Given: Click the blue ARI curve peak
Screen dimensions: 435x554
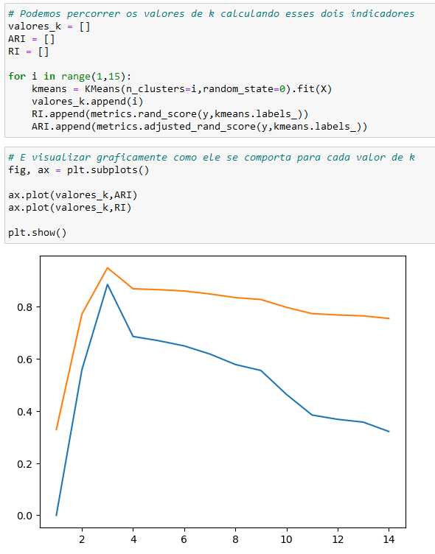Looking at the screenshot, I should coord(108,284).
